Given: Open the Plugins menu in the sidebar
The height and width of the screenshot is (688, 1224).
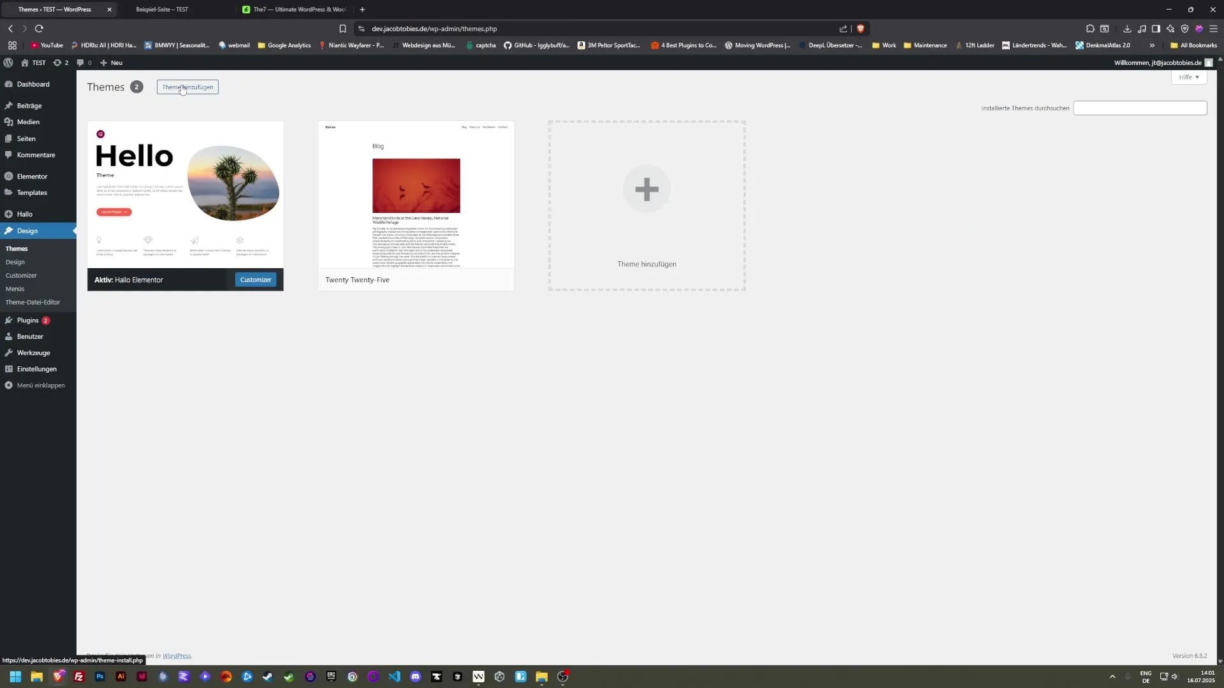Looking at the screenshot, I should [x=28, y=320].
